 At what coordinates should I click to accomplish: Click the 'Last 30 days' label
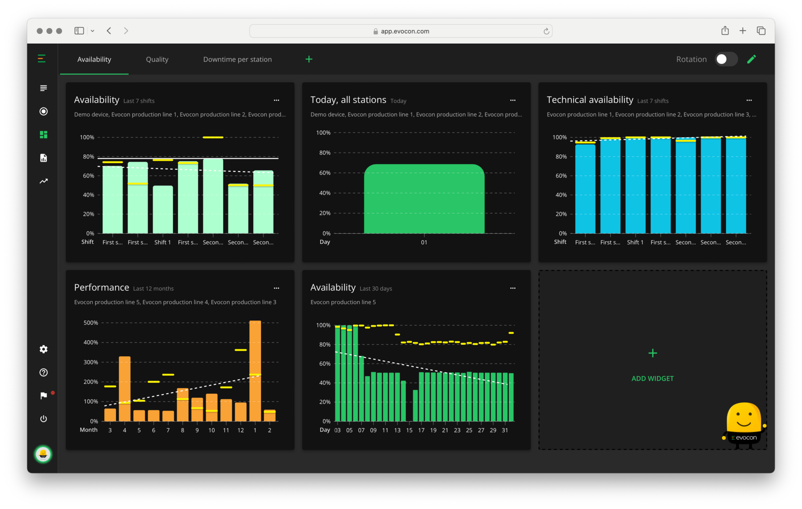point(376,289)
